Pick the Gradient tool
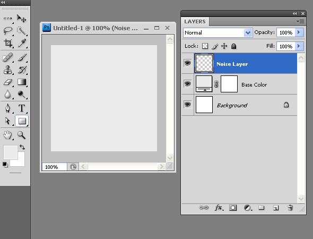313x239 pixels. [22, 82]
